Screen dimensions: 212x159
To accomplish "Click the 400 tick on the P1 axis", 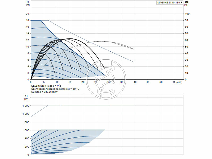I will pyautogui.click(x=26, y=138).
